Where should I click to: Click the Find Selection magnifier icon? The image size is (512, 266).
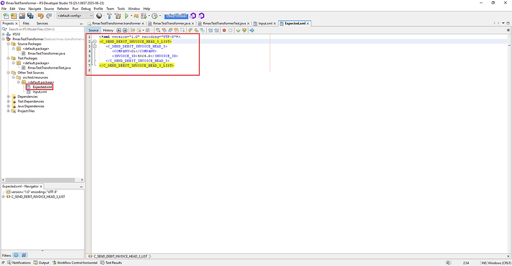click(158, 30)
